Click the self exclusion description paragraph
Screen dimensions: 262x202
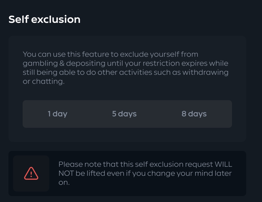125,67
